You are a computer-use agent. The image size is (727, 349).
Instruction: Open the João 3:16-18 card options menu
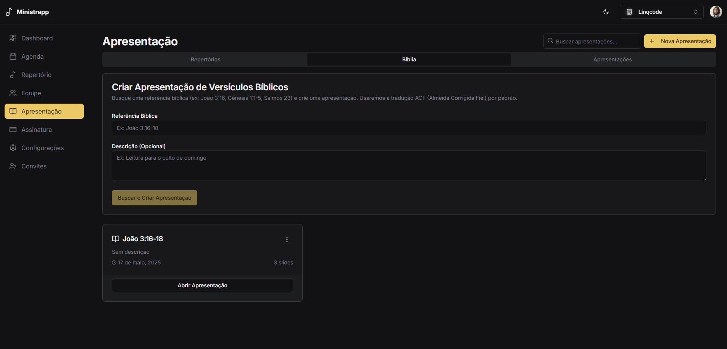[287, 240]
